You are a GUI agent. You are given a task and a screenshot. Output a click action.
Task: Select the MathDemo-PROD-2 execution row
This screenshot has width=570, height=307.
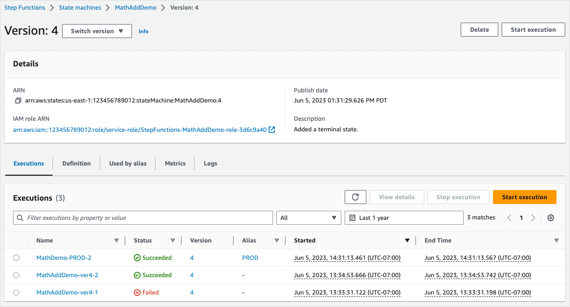16,257
